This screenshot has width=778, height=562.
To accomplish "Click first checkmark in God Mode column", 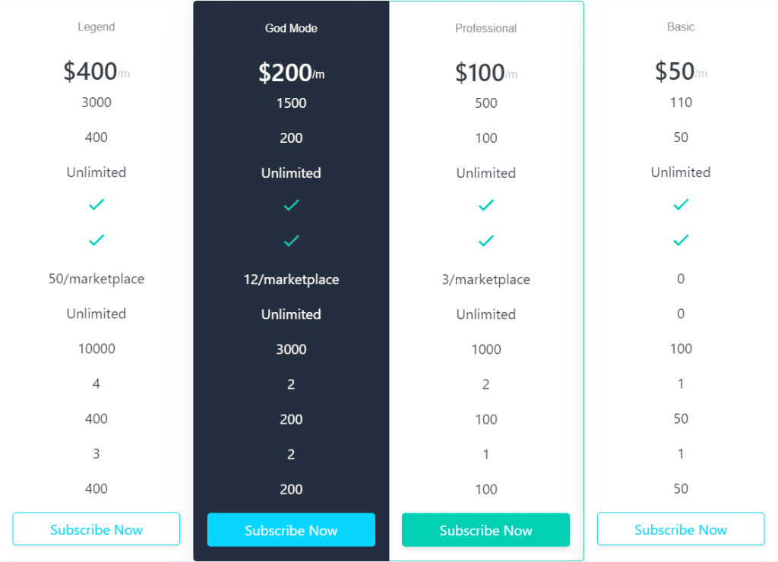I will tap(291, 205).
